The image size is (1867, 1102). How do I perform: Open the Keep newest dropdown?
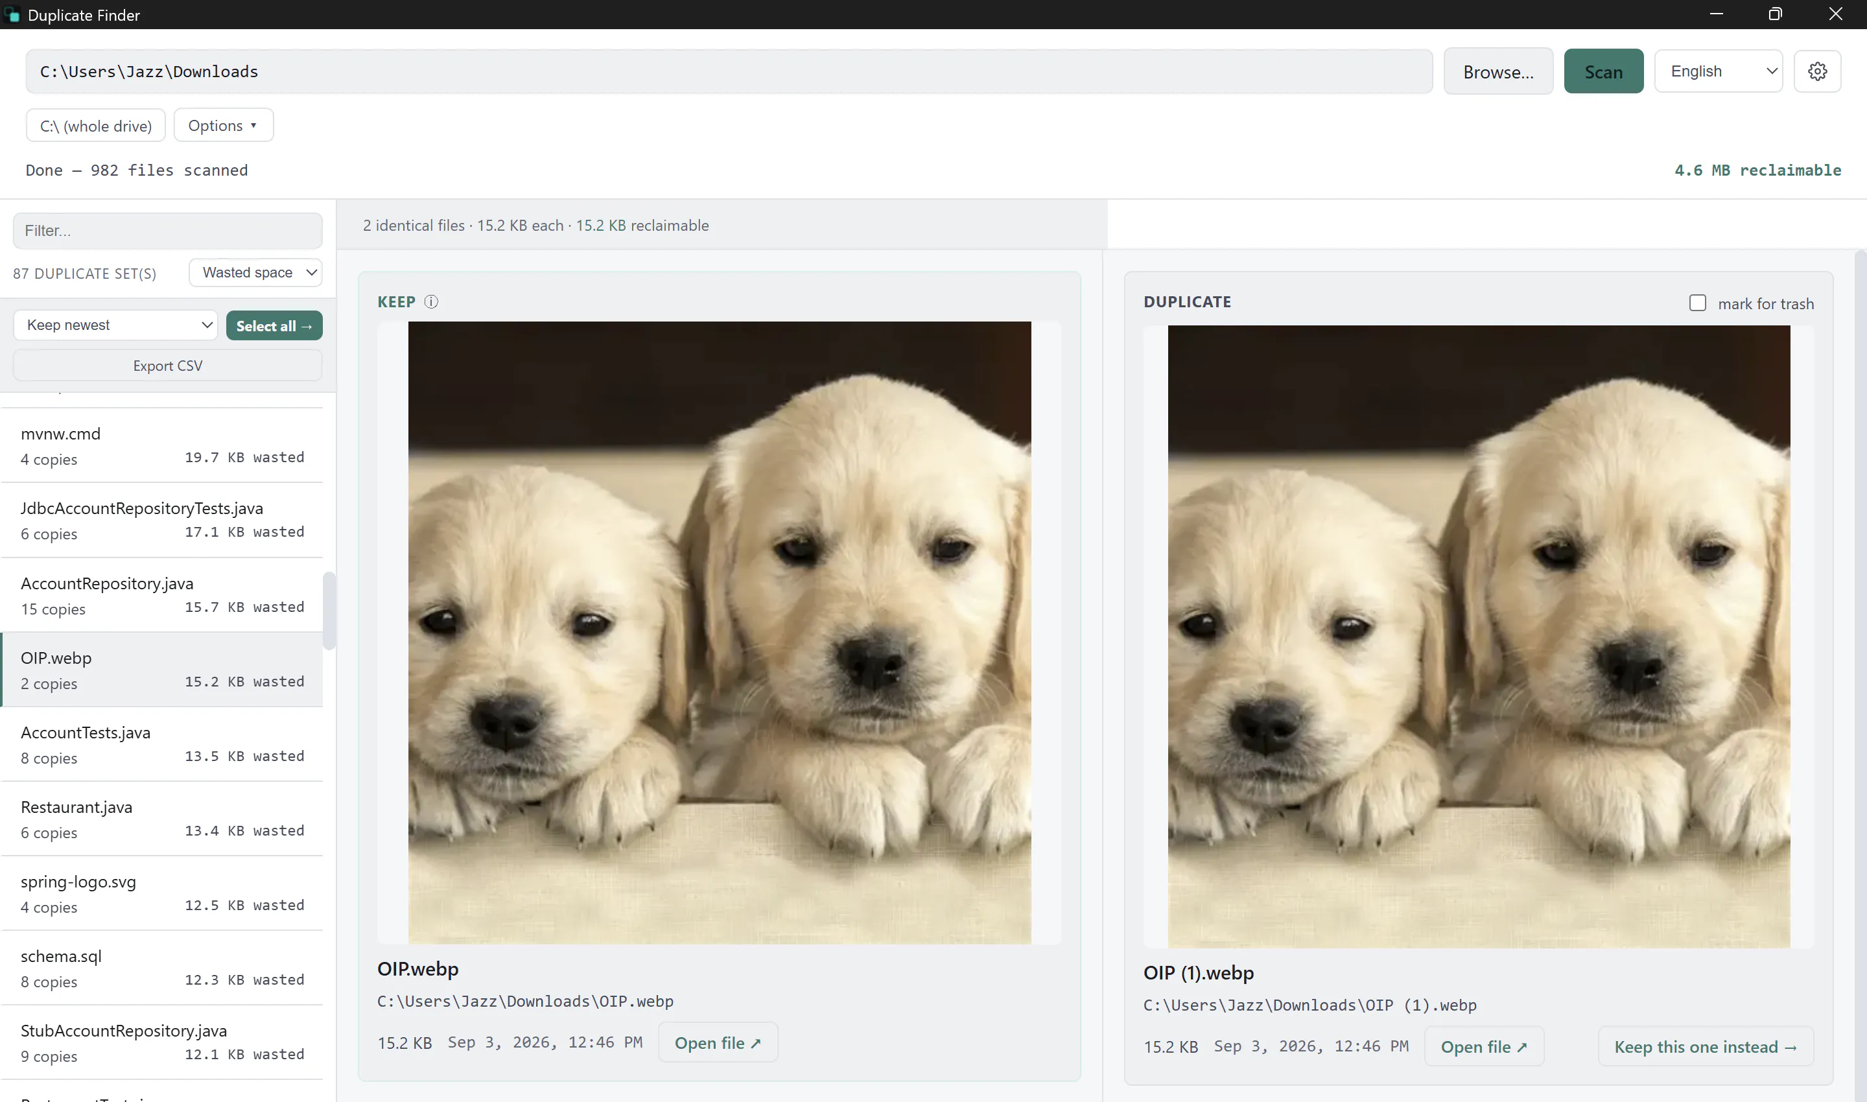tap(116, 325)
